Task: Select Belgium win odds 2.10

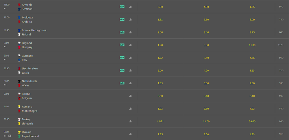Action: point(252,96)
